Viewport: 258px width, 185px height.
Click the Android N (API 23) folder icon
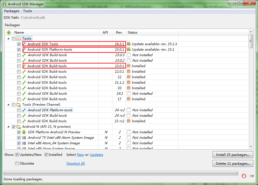click(19, 127)
